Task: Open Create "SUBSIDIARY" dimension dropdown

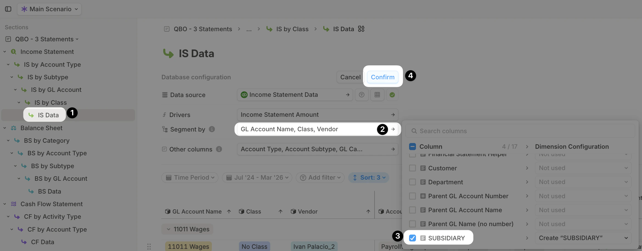Action: [583, 238]
